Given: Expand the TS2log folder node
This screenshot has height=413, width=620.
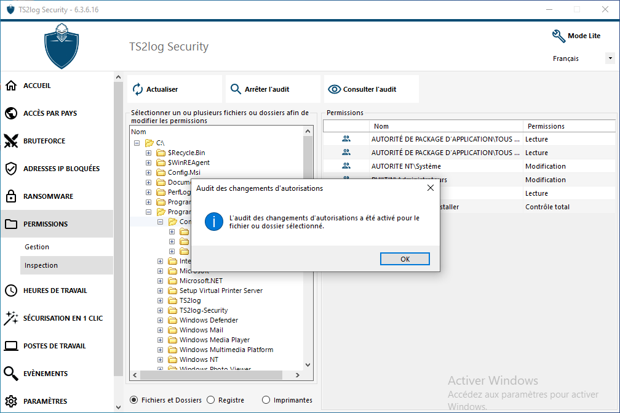Looking at the screenshot, I should (x=161, y=300).
